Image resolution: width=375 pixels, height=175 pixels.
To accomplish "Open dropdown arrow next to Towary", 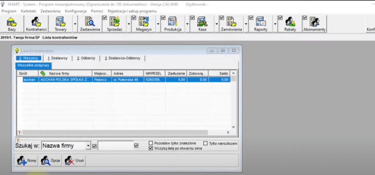I will click(75, 24).
